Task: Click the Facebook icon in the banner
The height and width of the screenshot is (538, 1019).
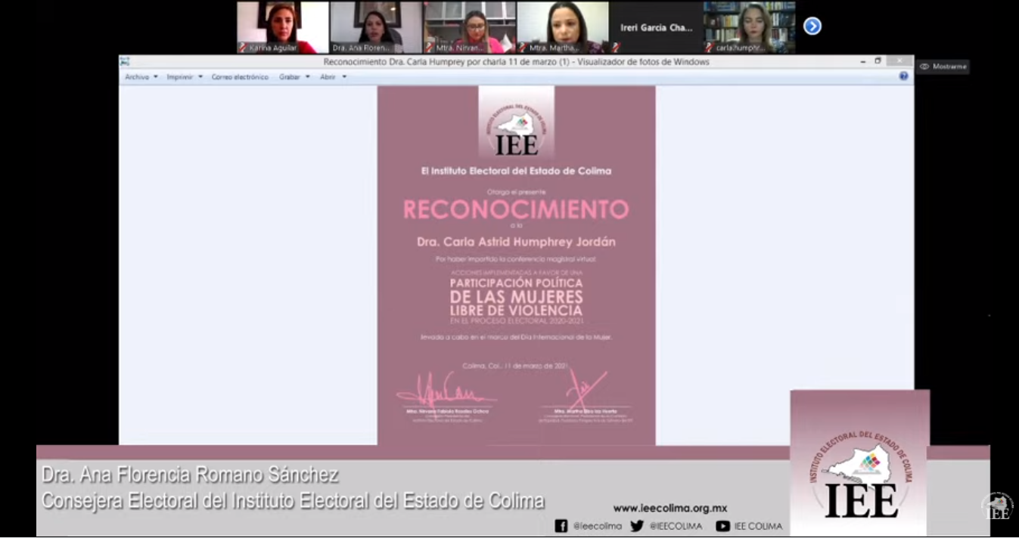Action: tap(561, 526)
